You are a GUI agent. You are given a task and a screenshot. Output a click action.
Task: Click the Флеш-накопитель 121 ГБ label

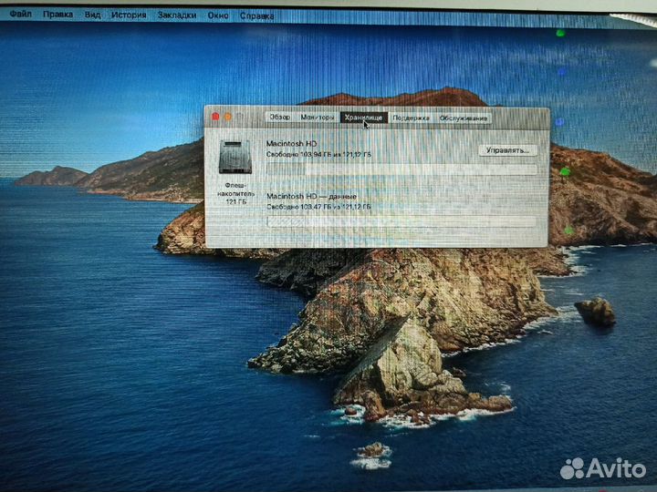[x=235, y=192]
